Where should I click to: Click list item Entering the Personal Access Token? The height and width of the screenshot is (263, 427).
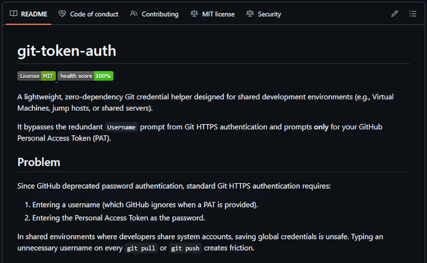click(x=118, y=218)
